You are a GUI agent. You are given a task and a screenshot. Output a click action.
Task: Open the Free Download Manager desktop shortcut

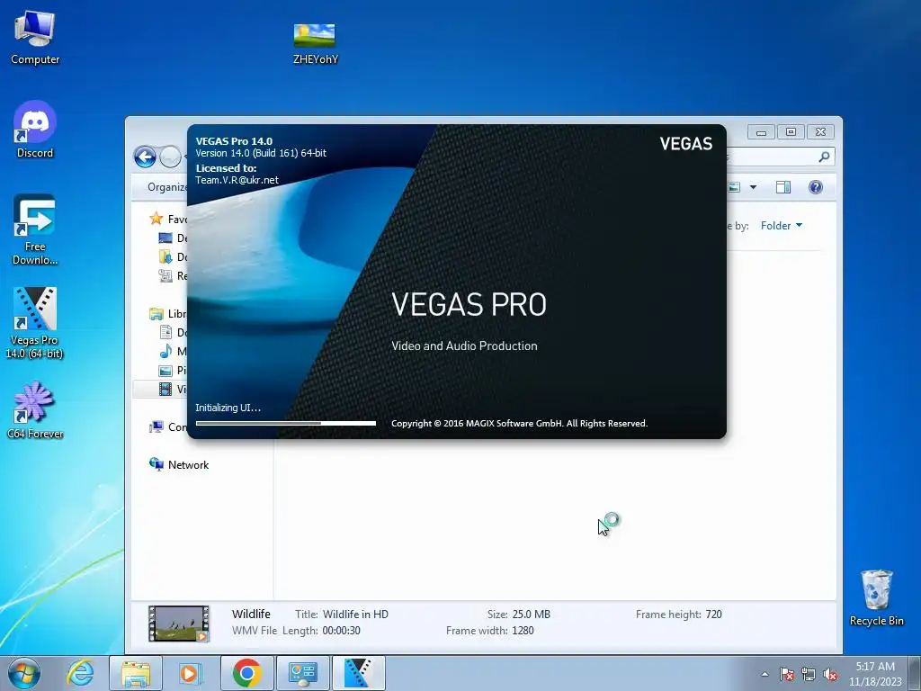[x=35, y=229]
